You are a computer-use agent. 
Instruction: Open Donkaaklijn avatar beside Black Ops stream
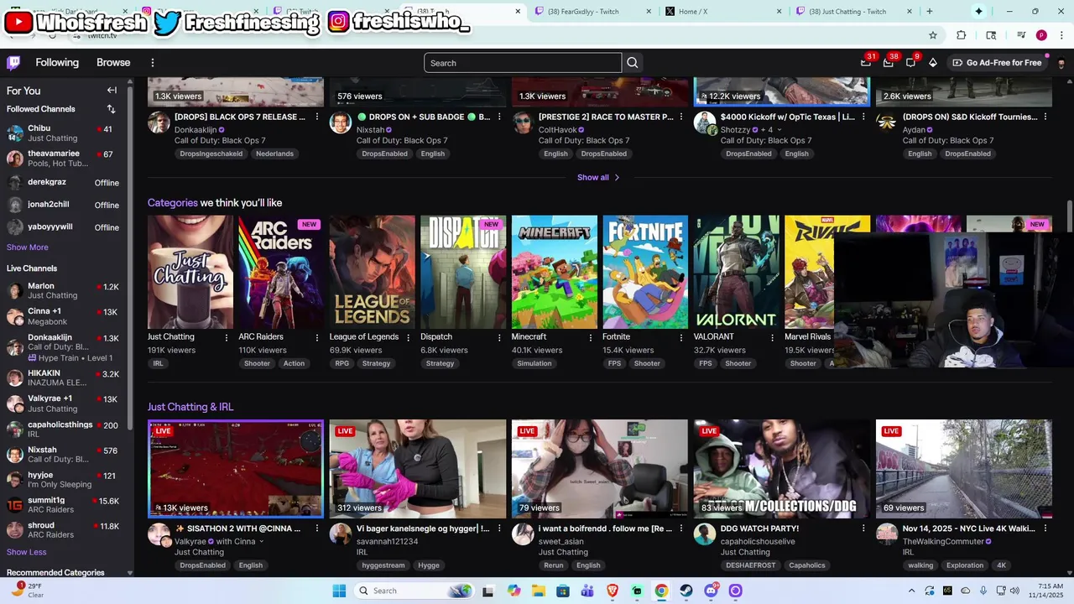(x=159, y=122)
